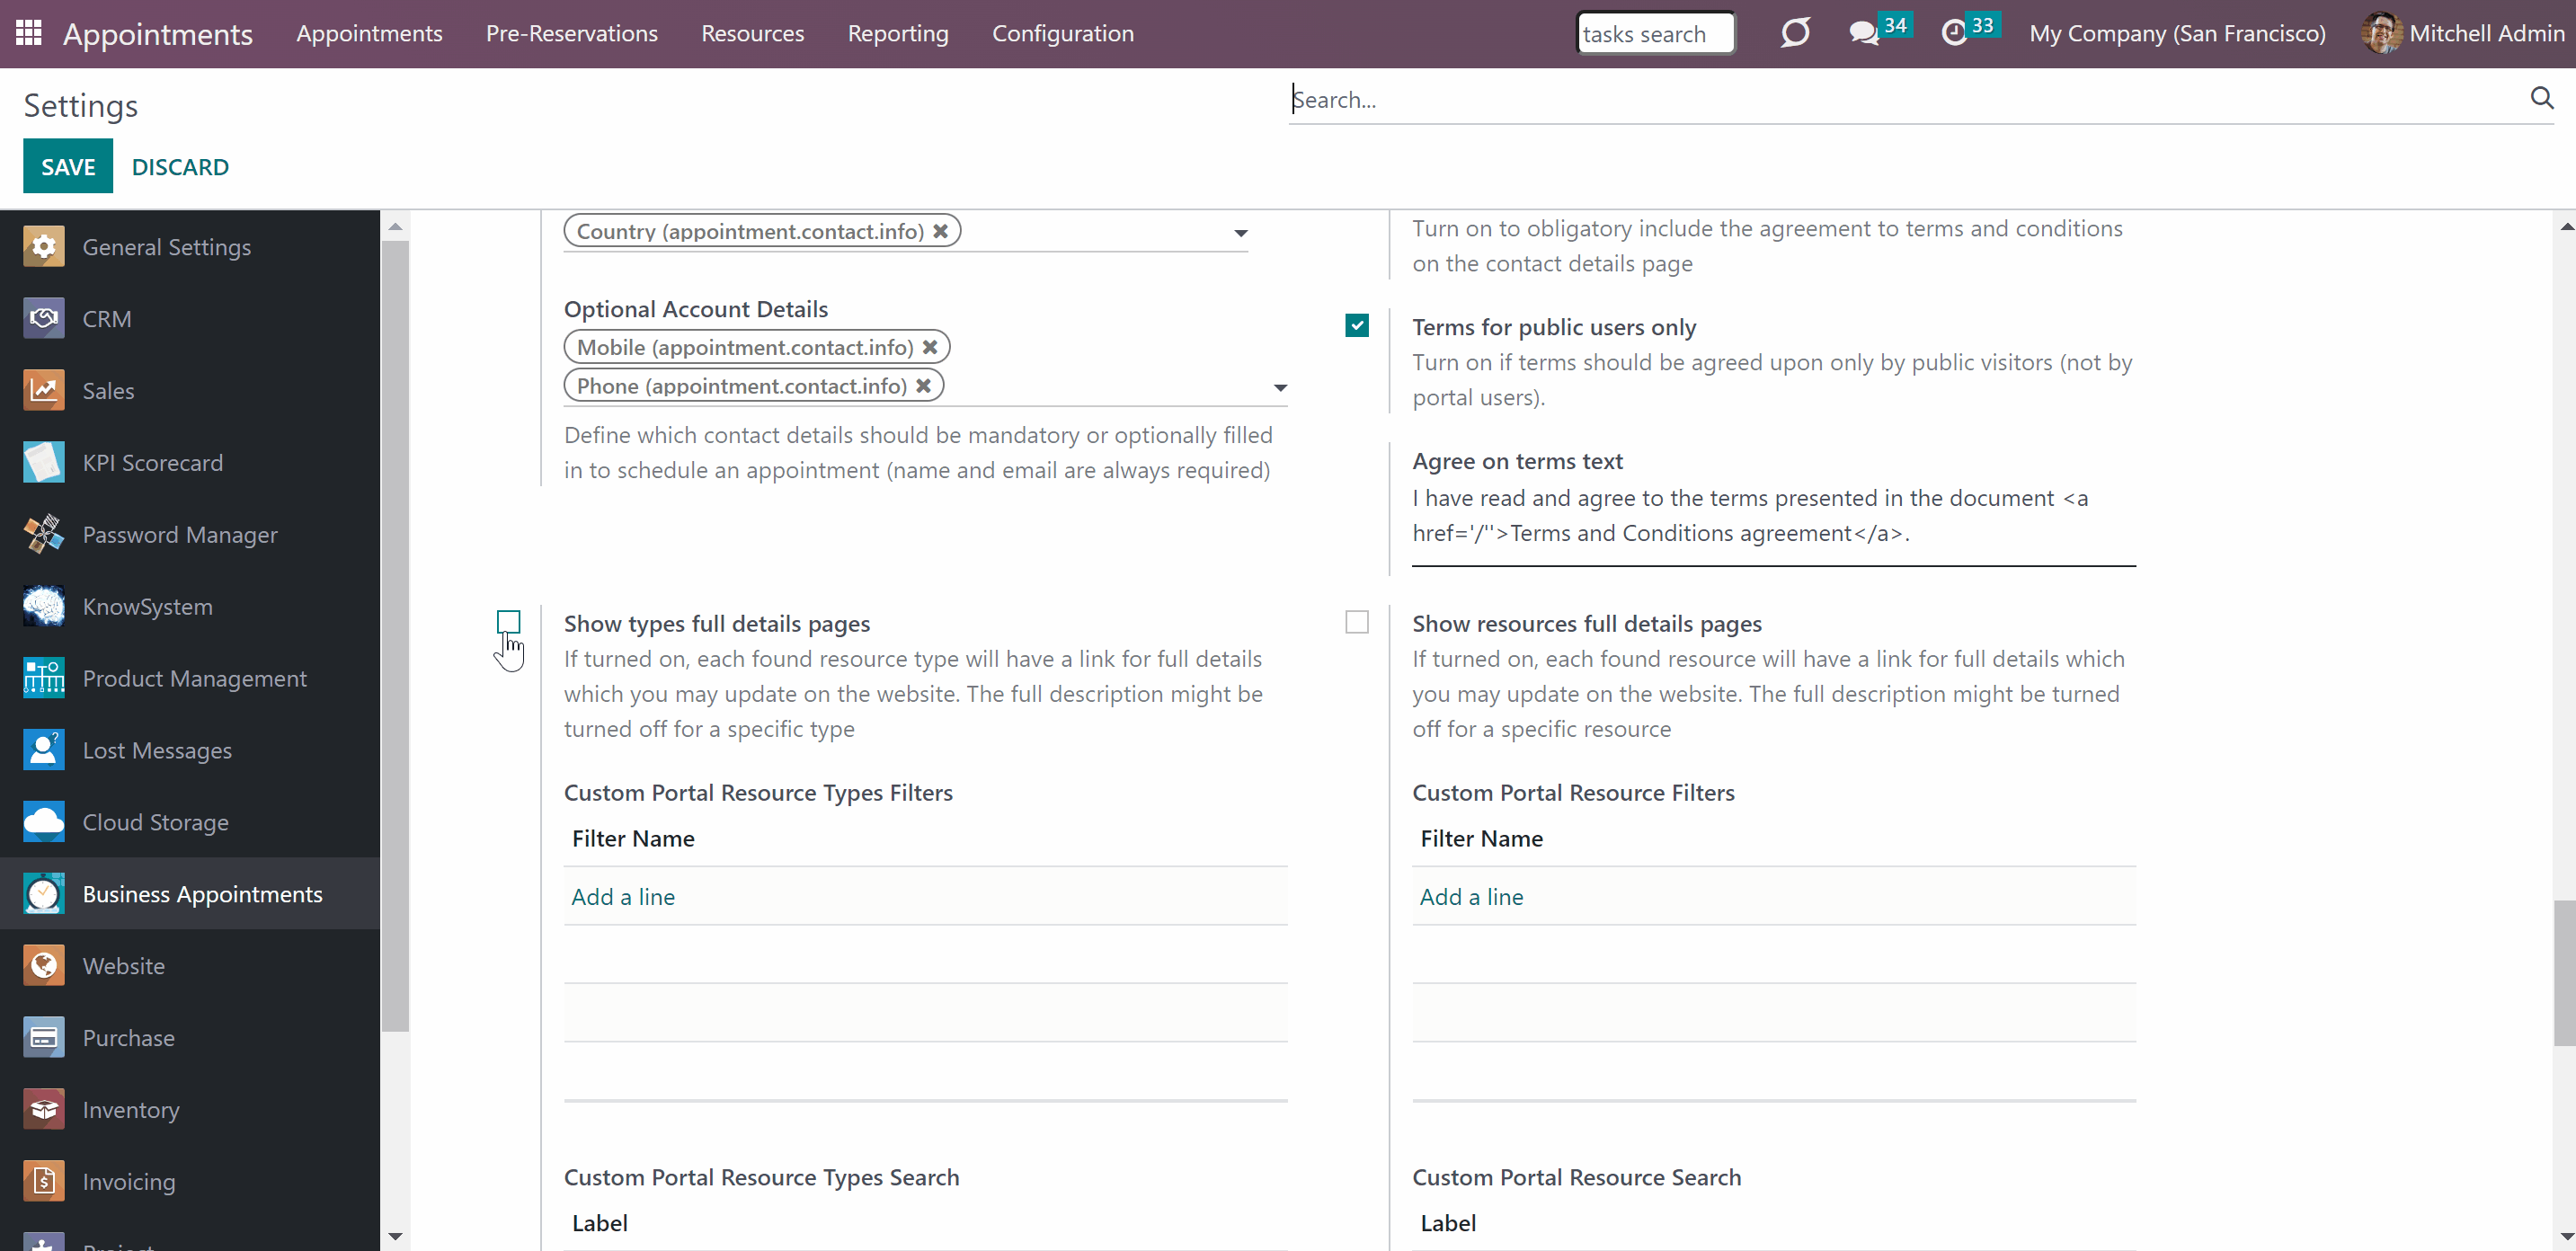Add a line to Resource Types Filters
The width and height of the screenshot is (2576, 1251).
coord(623,897)
